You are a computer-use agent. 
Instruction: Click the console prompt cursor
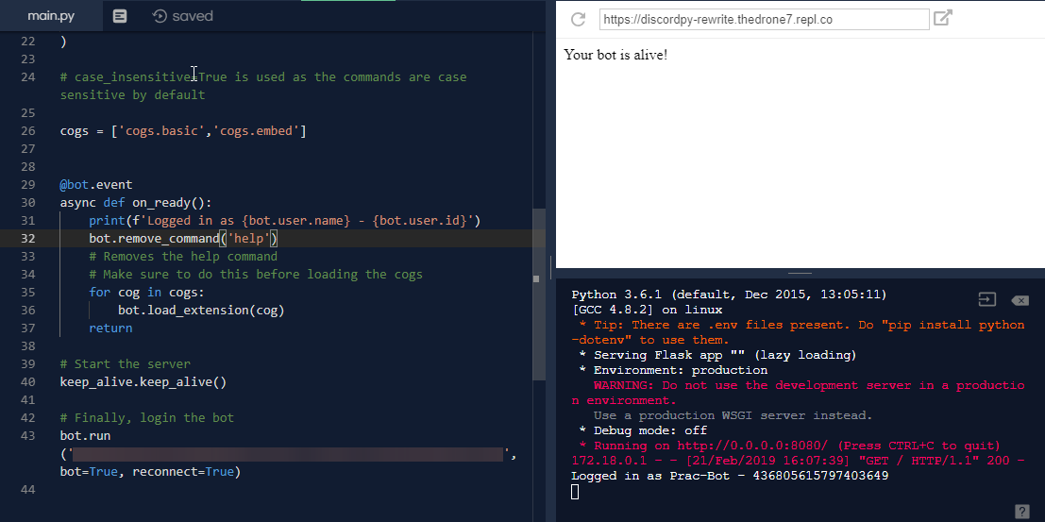tap(575, 492)
